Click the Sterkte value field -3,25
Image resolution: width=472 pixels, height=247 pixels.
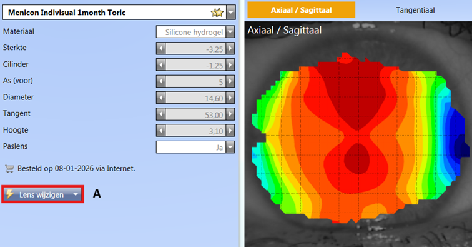pos(195,48)
